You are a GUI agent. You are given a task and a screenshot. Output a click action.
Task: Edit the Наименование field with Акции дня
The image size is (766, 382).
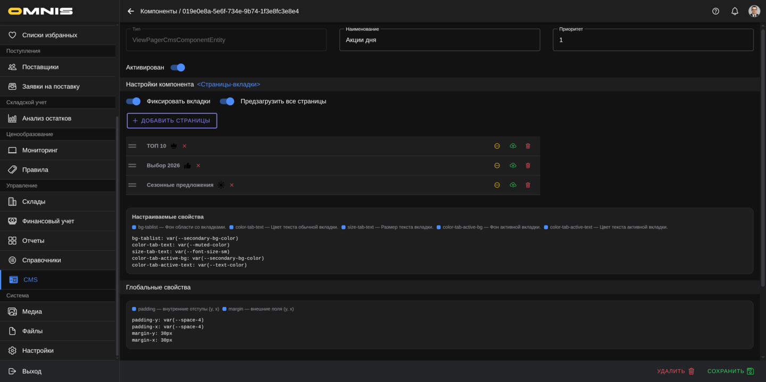(439, 40)
